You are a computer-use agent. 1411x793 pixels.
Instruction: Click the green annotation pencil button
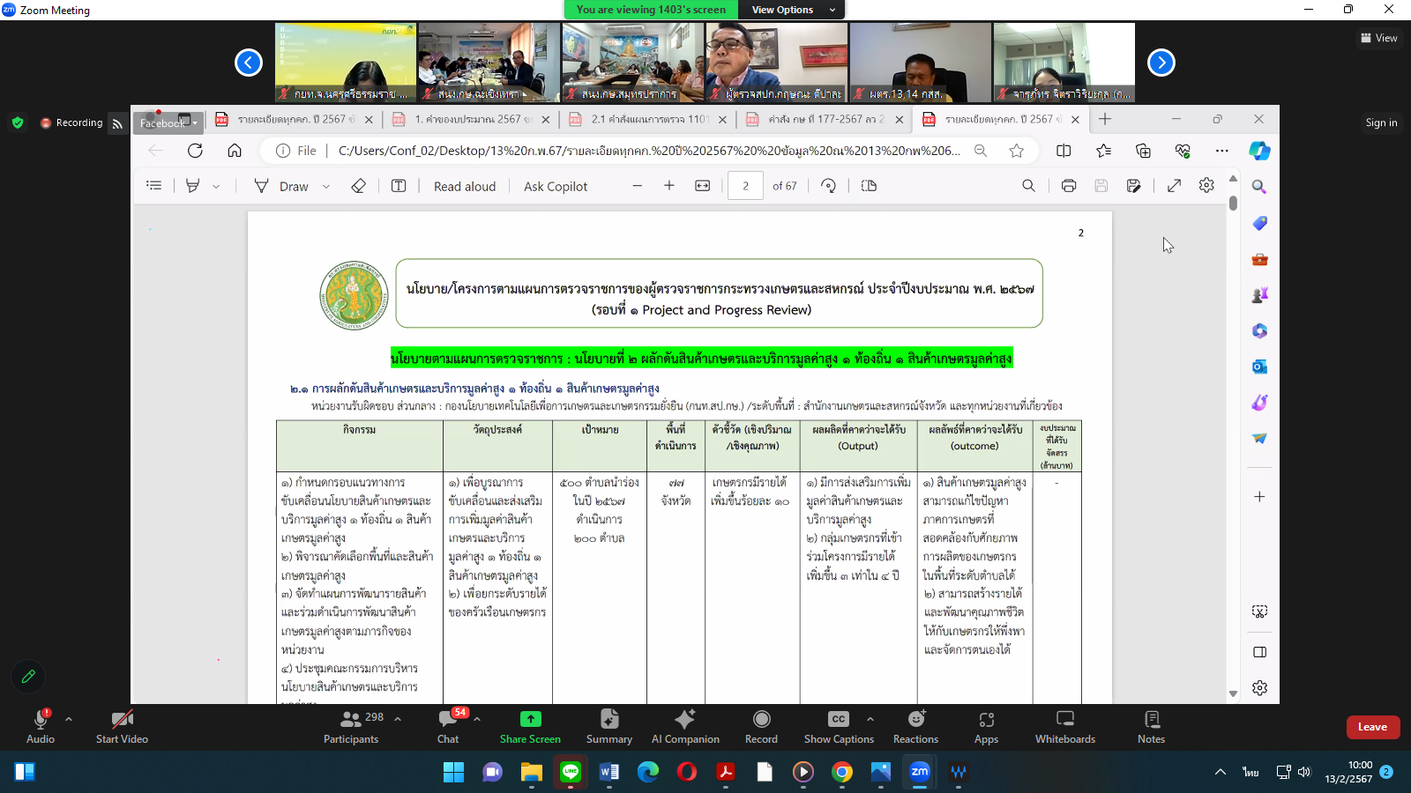pos(28,677)
